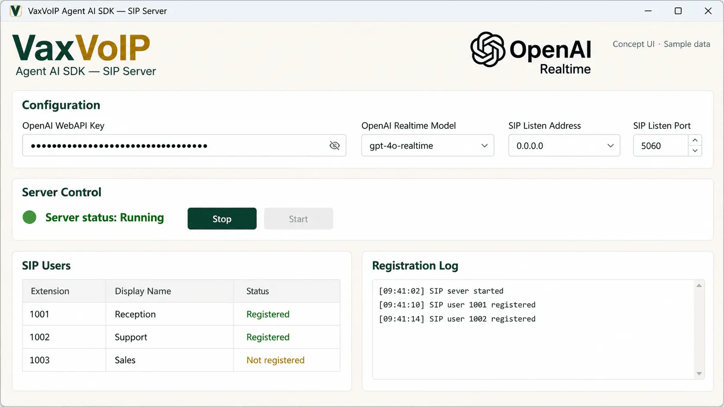Select the Extension column header
724x407 pixels.
click(x=64, y=291)
